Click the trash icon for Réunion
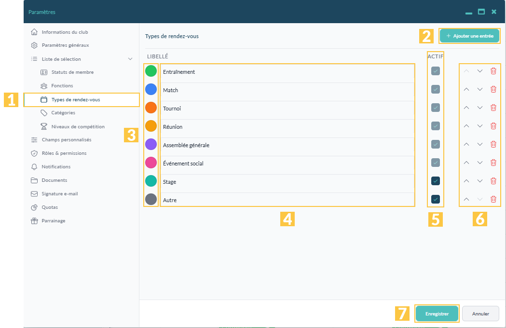 point(493,126)
